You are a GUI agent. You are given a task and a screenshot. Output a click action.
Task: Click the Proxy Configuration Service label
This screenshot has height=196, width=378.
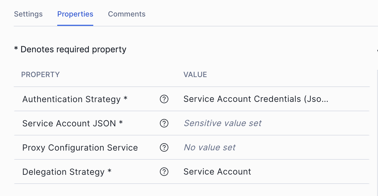(80, 148)
